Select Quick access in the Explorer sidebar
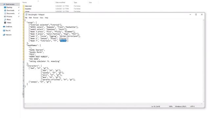Screen dimensions: 210x118 pyautogui.click(x=10, y=4)
